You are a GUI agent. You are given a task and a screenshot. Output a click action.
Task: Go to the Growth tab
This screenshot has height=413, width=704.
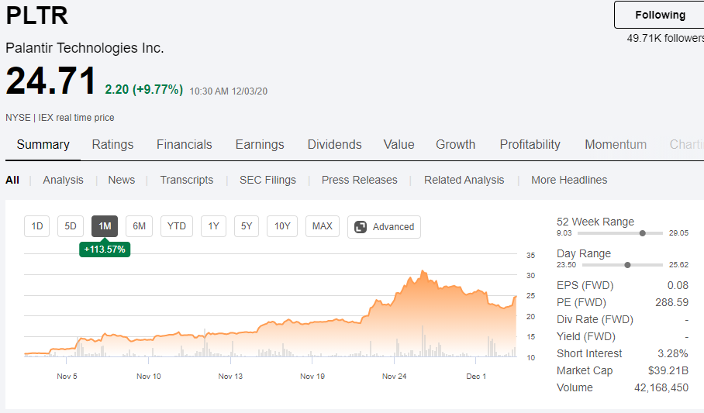coord(455,145)
